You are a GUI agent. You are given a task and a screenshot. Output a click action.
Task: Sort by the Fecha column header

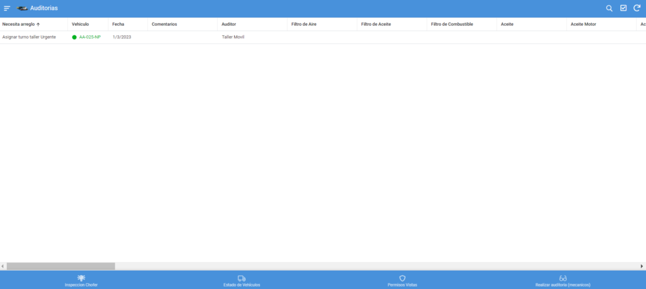pyautogui.click(x=118, y=24)
